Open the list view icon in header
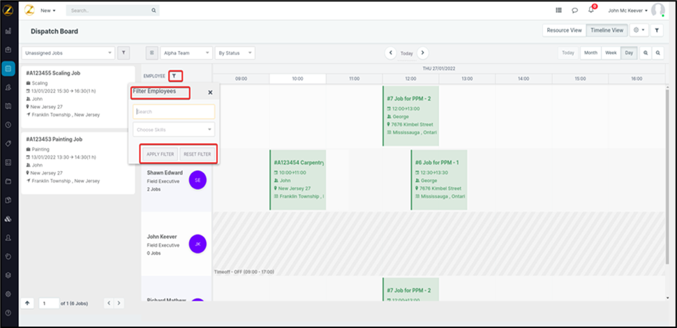Screen dimensions: 677x328 [558, 10]
